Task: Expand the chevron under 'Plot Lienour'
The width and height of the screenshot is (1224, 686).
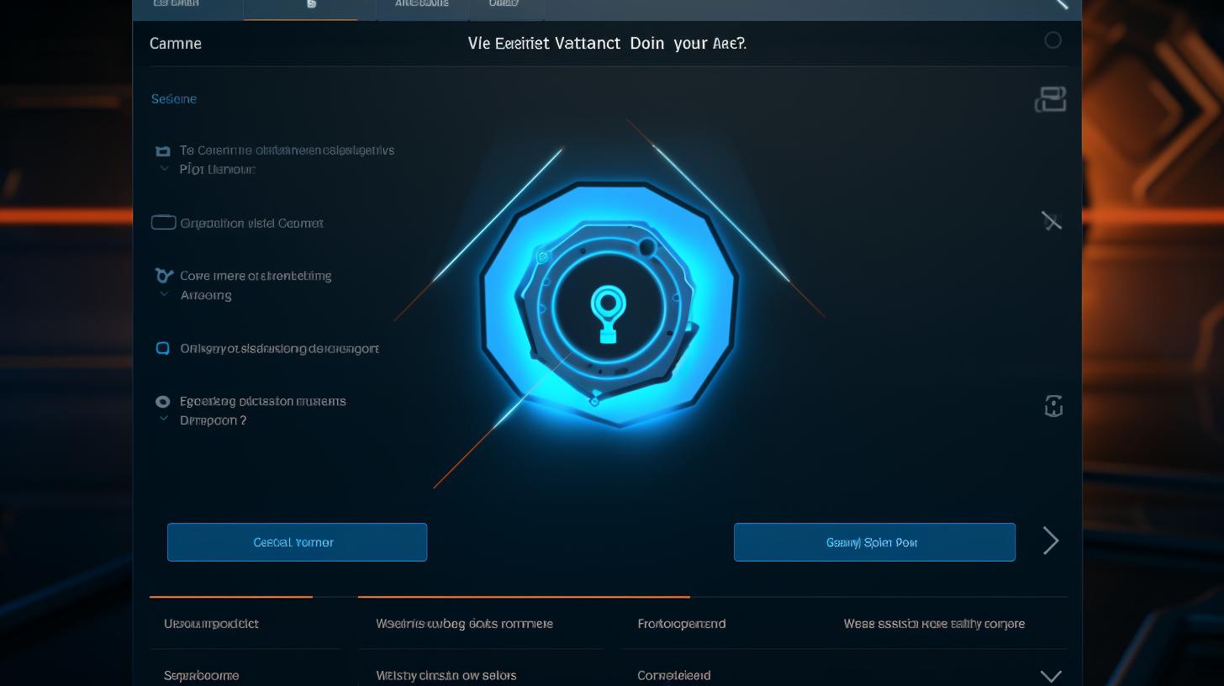Action: (164, 168)
